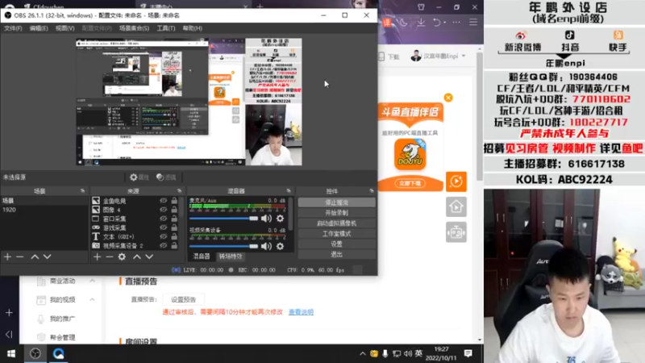
Task: Open the 文件(F) menu in OBS
Action: pos(13,28)
